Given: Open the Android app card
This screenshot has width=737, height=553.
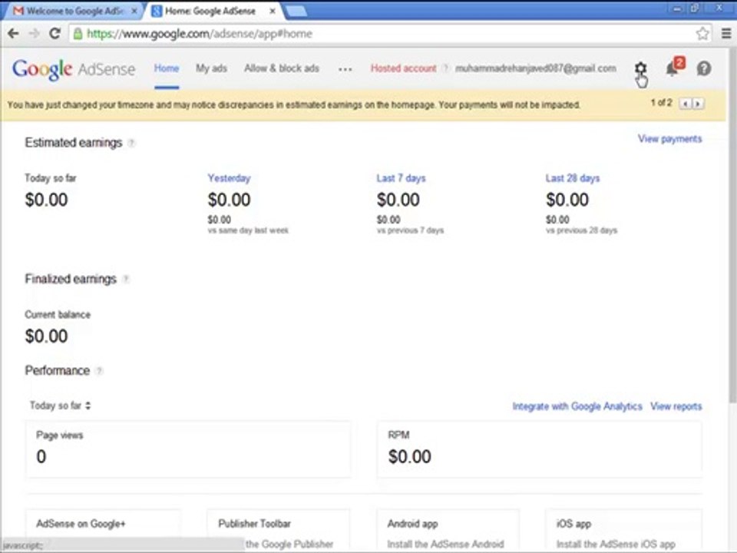Looking at the screenshot, I should pyautogui.click(x=448, y=531).
